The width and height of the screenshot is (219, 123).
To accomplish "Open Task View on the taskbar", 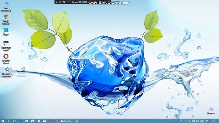I will click(x=14, y=121).
